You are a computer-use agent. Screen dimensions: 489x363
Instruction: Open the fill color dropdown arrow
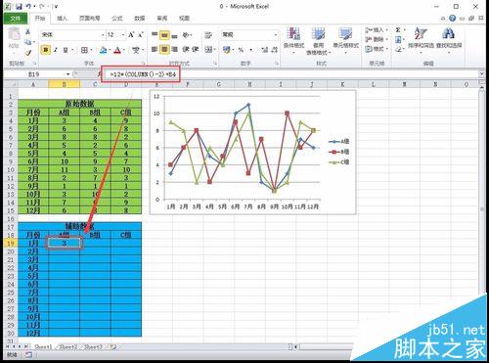tap(110, 50)
